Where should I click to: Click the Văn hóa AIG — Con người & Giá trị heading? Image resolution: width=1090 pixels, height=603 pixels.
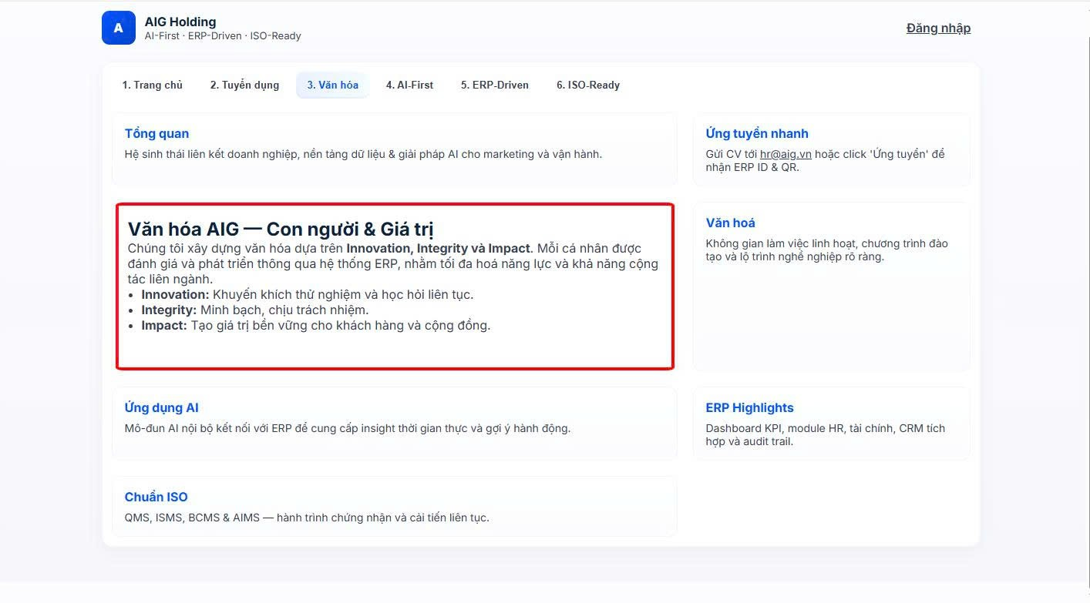click(x=281, y=229)
